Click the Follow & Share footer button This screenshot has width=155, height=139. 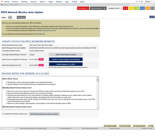click(125, 126)
